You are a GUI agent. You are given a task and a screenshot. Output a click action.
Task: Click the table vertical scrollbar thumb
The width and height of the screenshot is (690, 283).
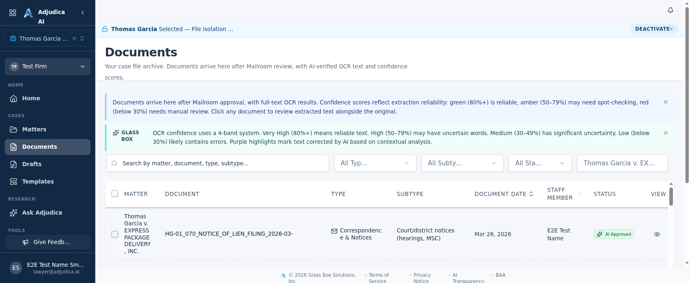[x=671, y=196]
